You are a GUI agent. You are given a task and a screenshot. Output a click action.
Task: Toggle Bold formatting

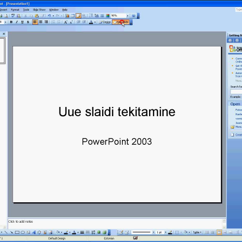(x=11, y=22)
